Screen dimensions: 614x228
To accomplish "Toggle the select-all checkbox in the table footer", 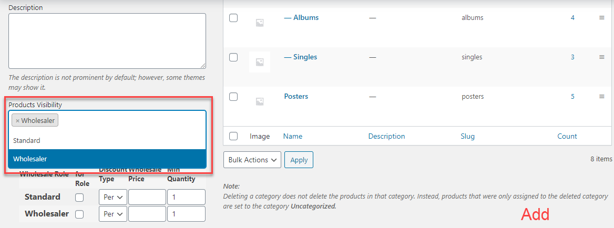I will coord(234,136).
